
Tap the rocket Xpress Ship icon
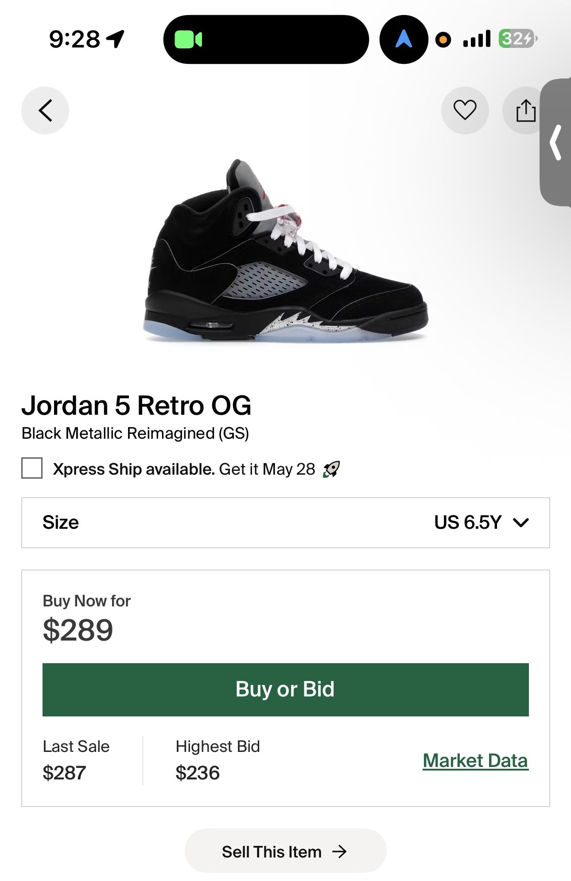pos(331,469)
